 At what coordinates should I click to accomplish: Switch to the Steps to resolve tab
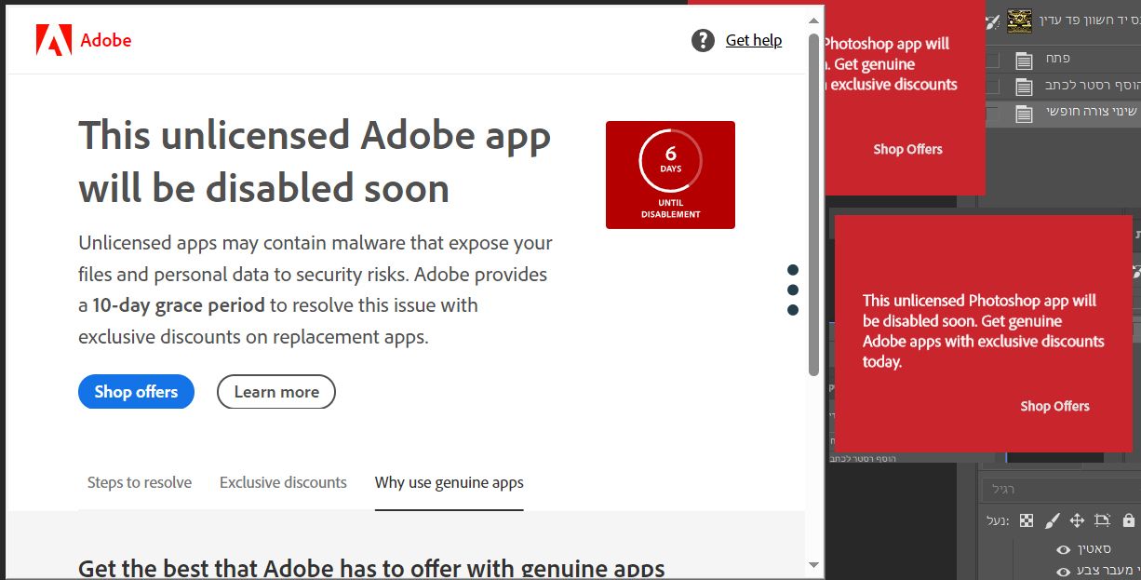(140, 482)
